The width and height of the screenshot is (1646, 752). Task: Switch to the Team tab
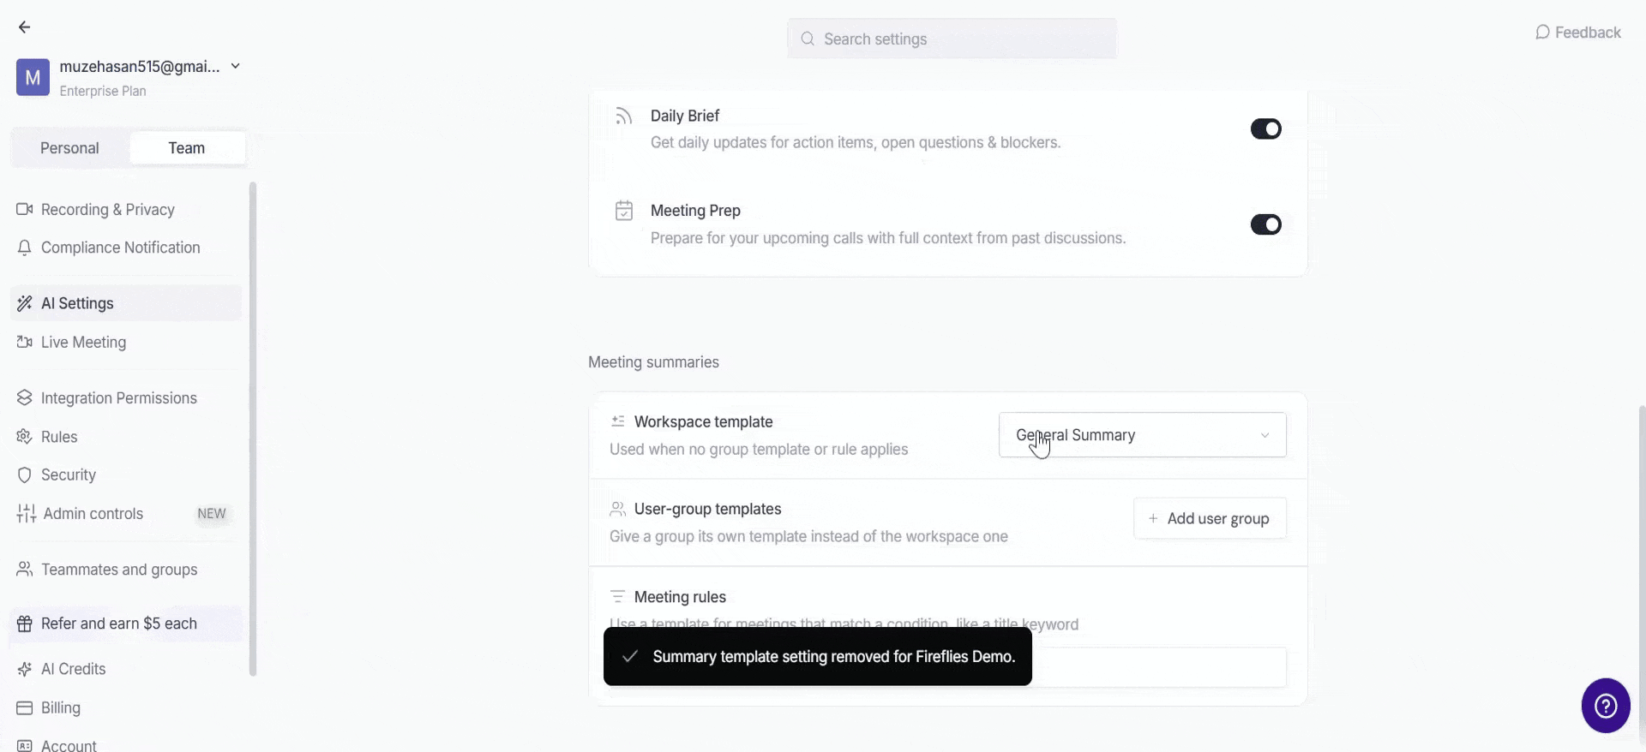click(187, 148)
